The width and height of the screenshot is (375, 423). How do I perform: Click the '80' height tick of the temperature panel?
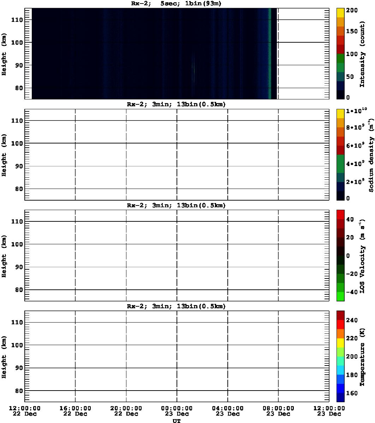pyautogui.click(x=19, y=391)
